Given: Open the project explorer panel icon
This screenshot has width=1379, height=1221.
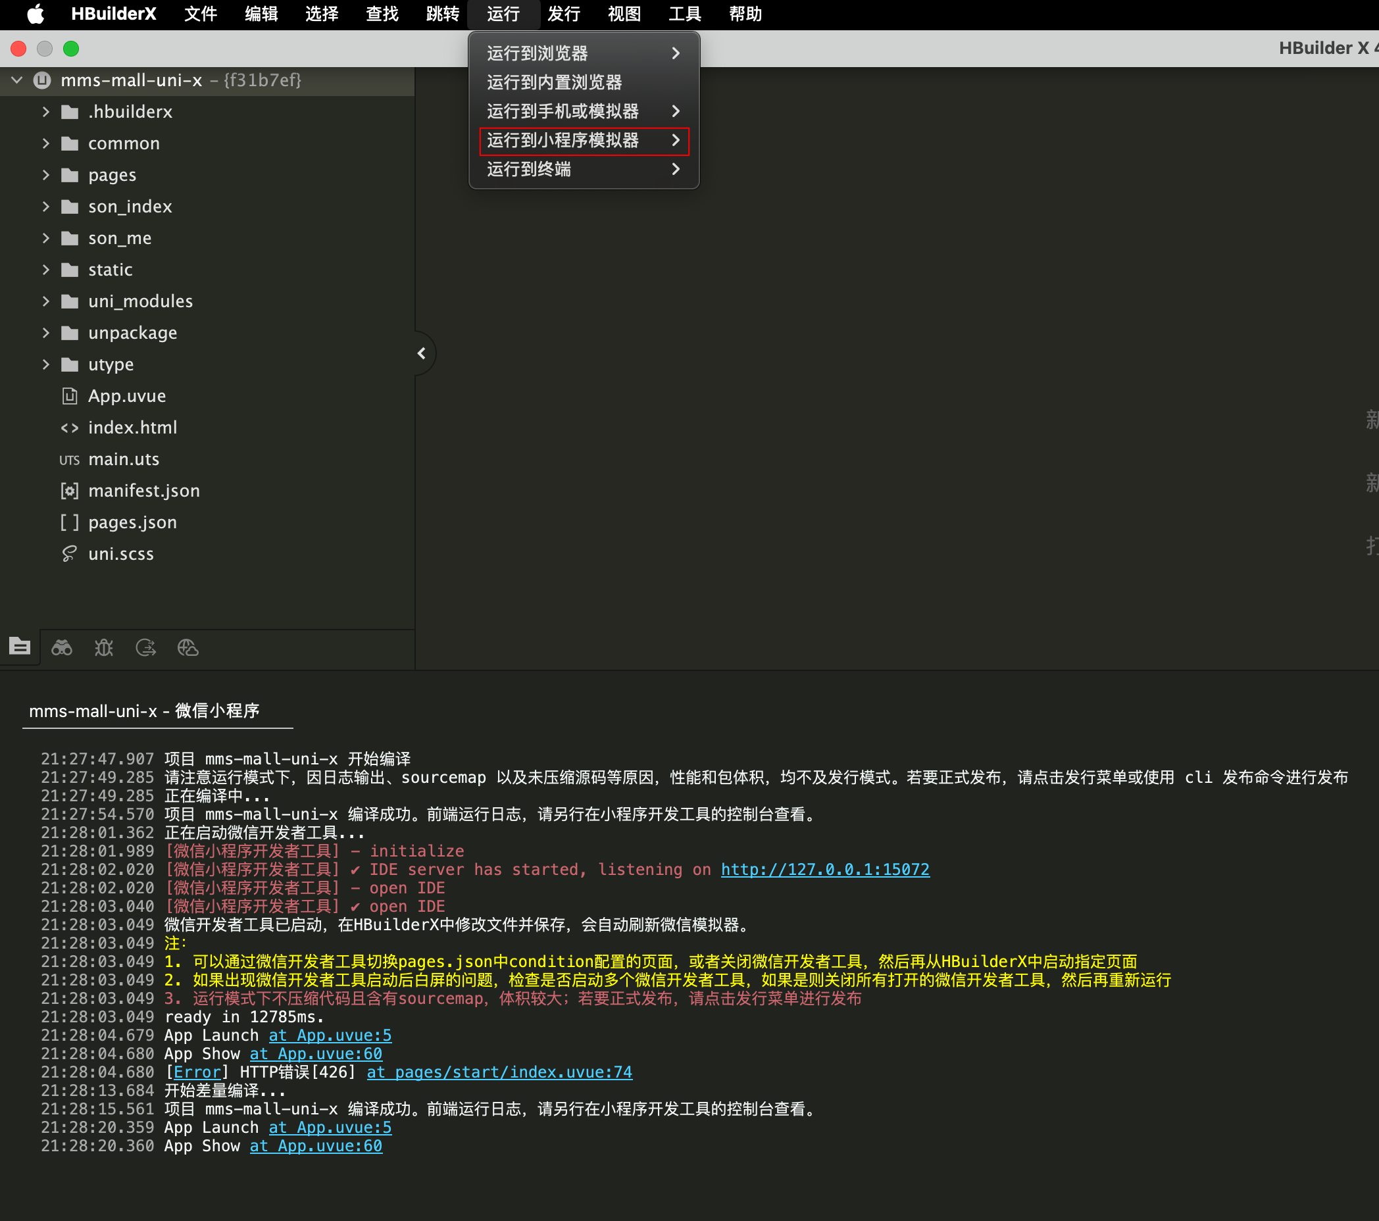Looking at the screenshot, I should tap(20, 647).
